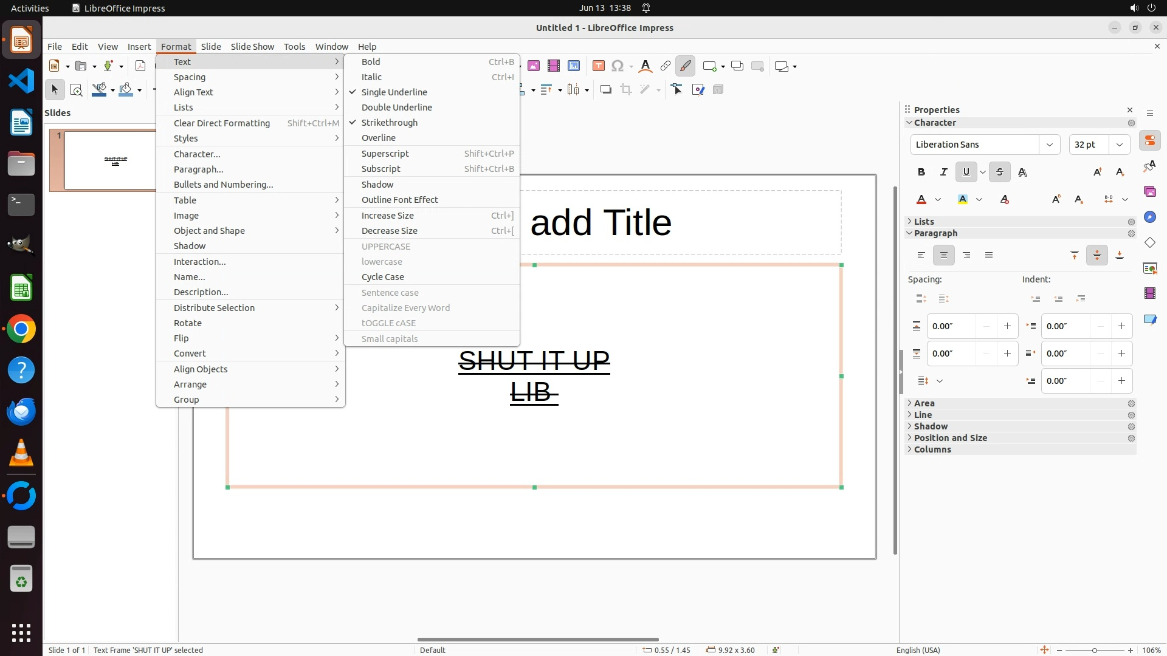Open the VLC media player dock icon

(x=21, y=453)
